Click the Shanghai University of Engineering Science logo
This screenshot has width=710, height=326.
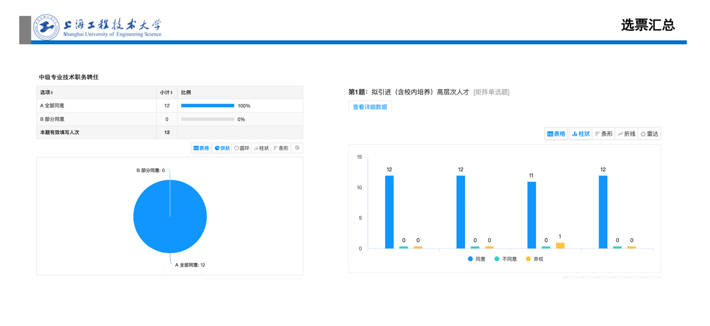pyautogui.click(x=46, y=26)
